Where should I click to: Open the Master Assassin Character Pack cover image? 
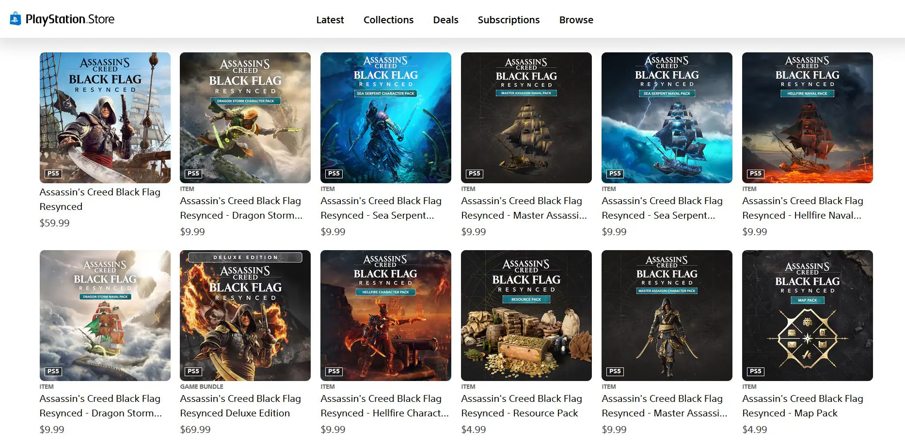coord(667,316)
